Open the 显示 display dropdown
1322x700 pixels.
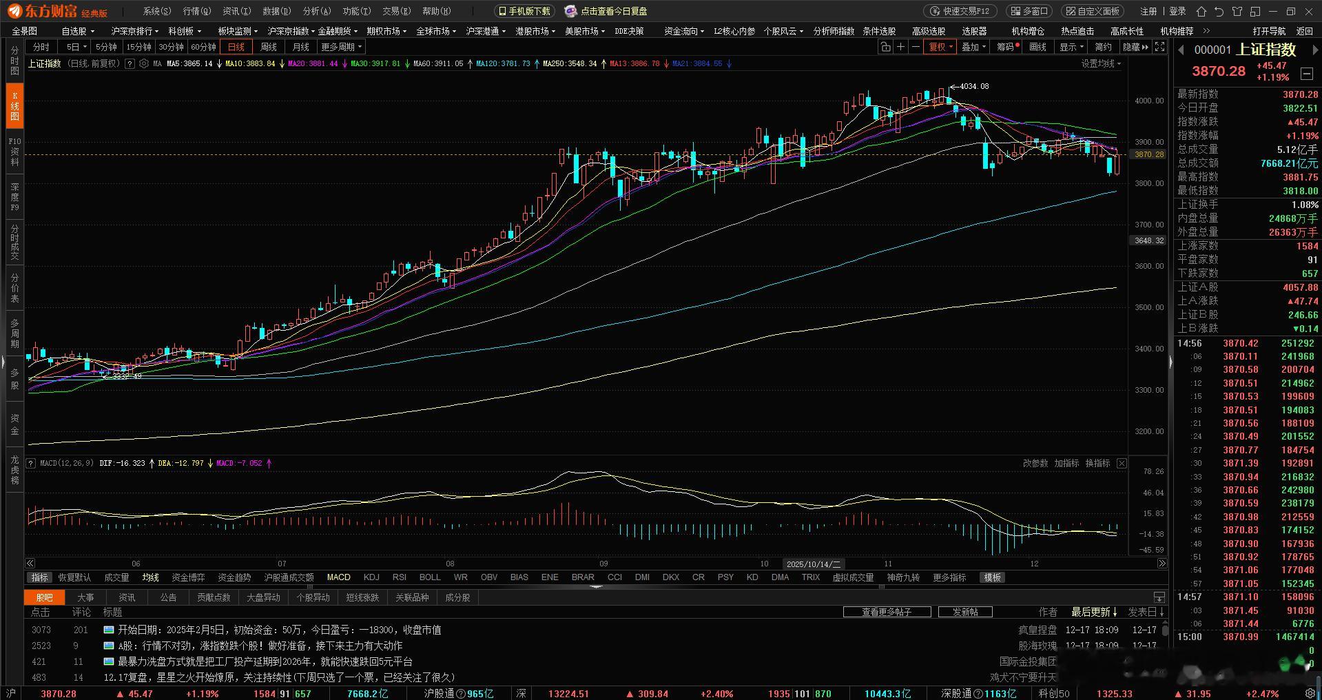pyautogui.click(x=1072, y=47)
